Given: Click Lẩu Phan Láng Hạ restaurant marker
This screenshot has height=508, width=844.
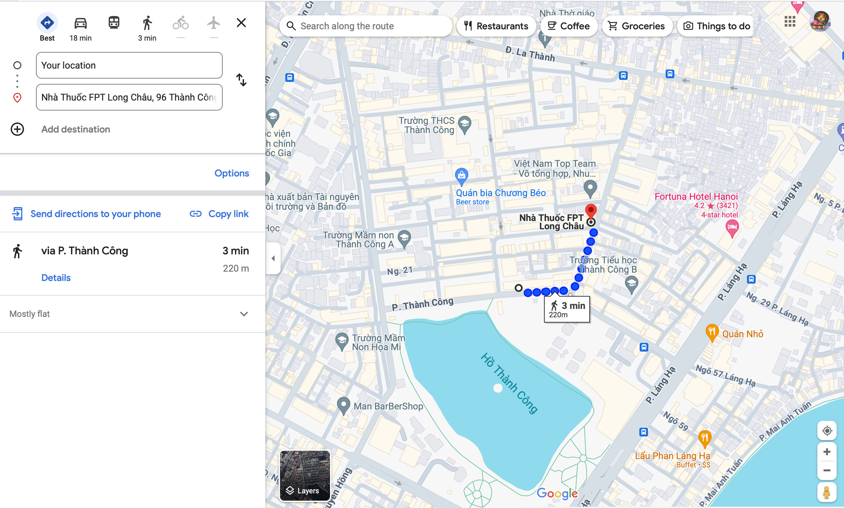Looking at the screenshot, I should click(705, 439).
